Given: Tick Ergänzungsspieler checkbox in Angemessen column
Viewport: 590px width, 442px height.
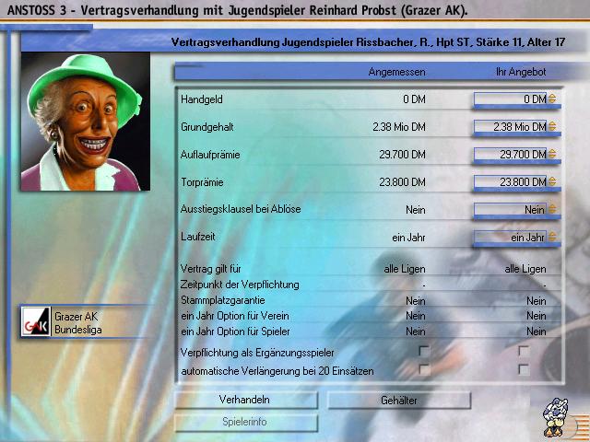Looking at the screenshot, I should (x=424, y=352).
